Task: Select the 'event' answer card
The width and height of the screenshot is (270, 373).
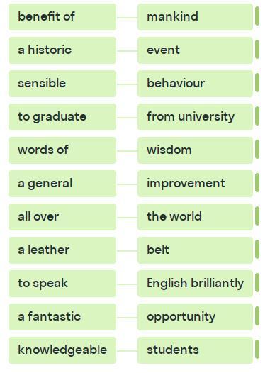Action: pos(195,50)
